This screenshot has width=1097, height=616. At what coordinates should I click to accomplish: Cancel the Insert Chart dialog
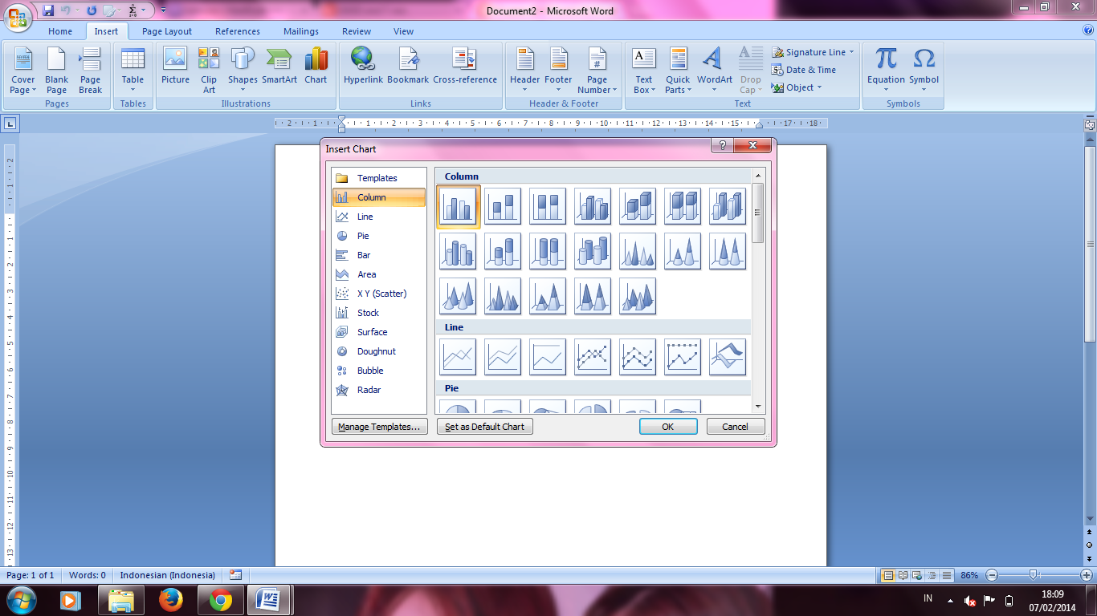tap(736, 427)
